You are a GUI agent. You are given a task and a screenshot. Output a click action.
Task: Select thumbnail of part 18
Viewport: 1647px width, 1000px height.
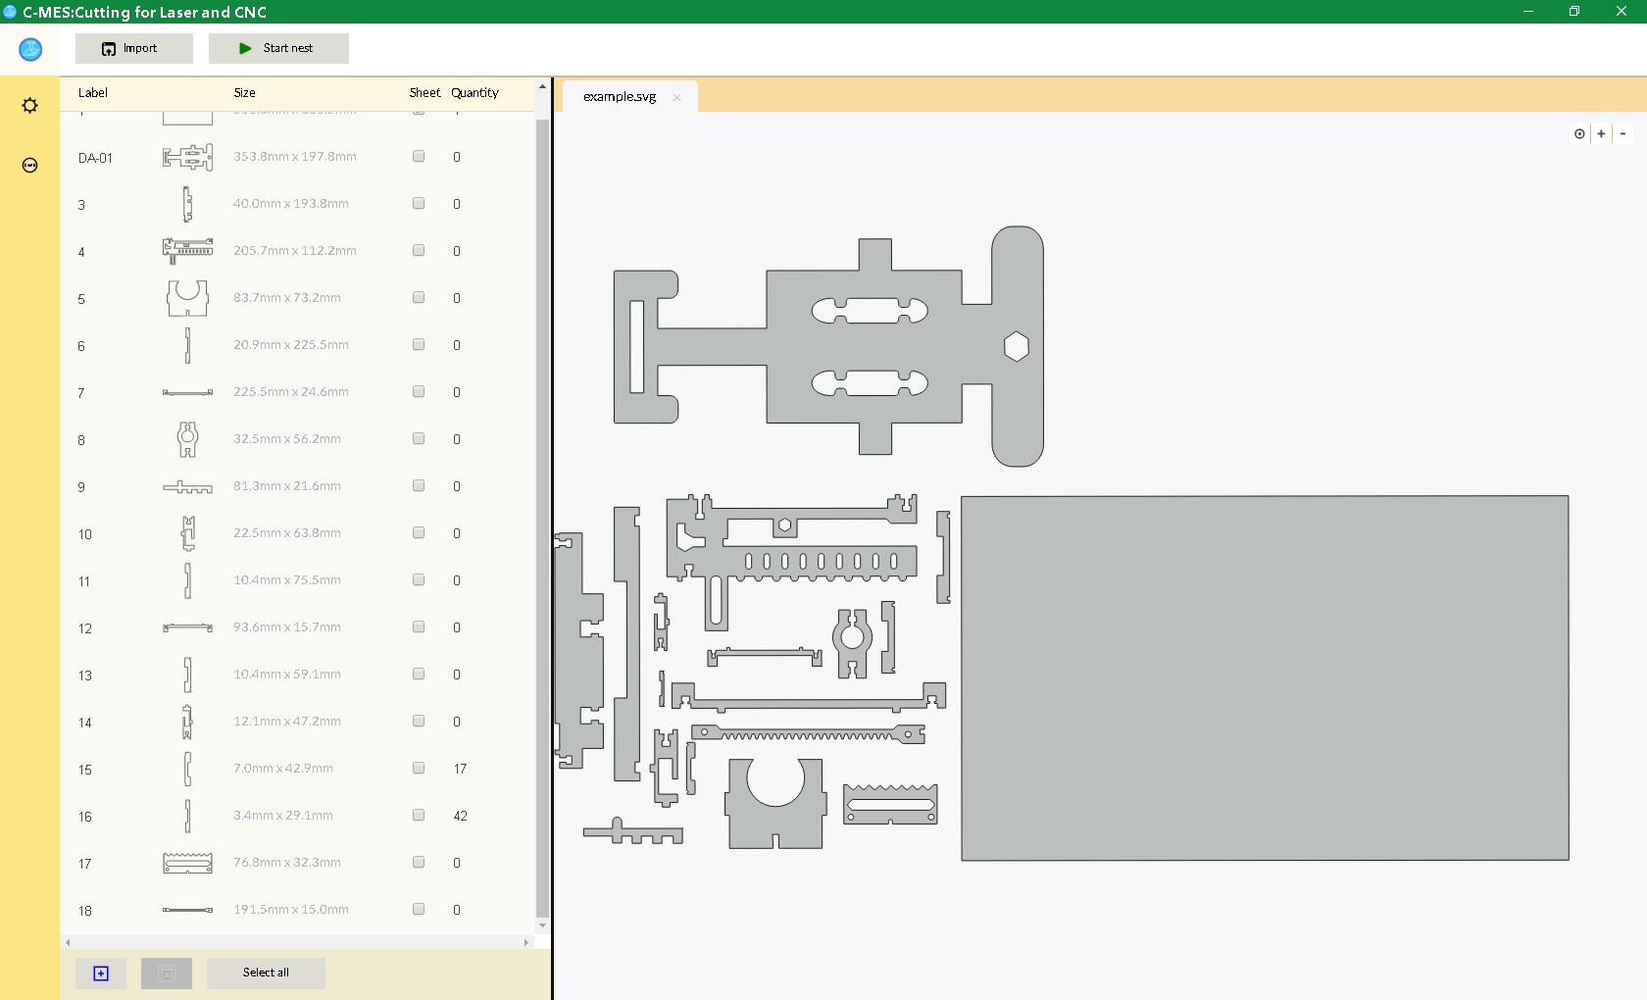pos(187,910)
